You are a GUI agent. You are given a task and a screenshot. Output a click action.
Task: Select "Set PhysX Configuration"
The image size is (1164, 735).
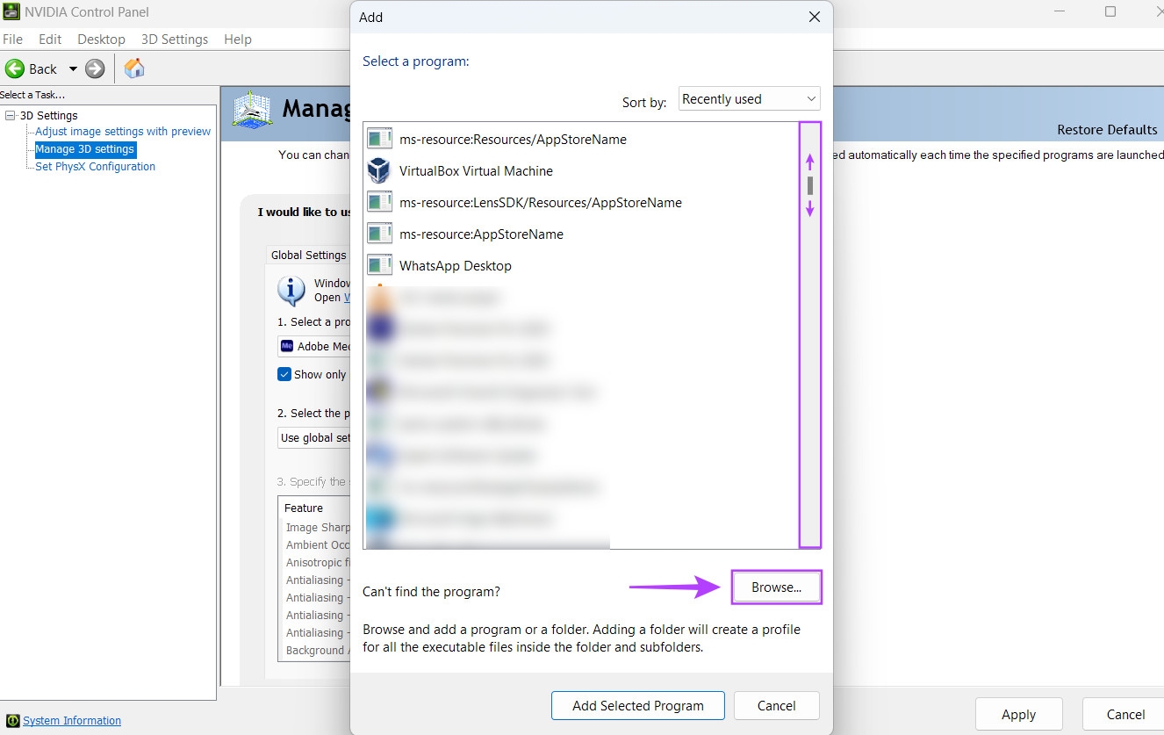click(95, 167)
